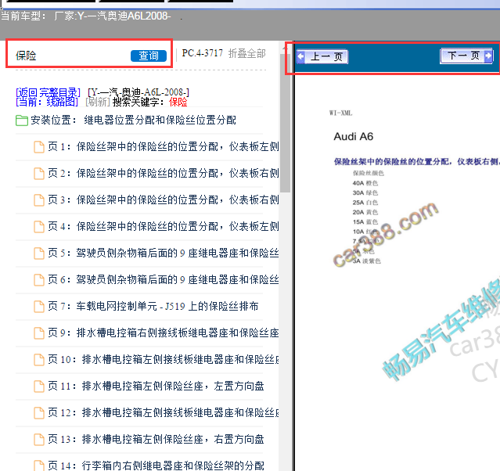This screenshot has height=471, width=500.
Task: Click the red 保险 search keyword text
Action: 178,102
